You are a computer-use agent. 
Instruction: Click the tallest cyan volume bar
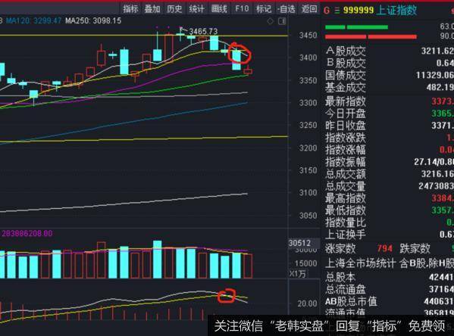(x=158, y=259)
